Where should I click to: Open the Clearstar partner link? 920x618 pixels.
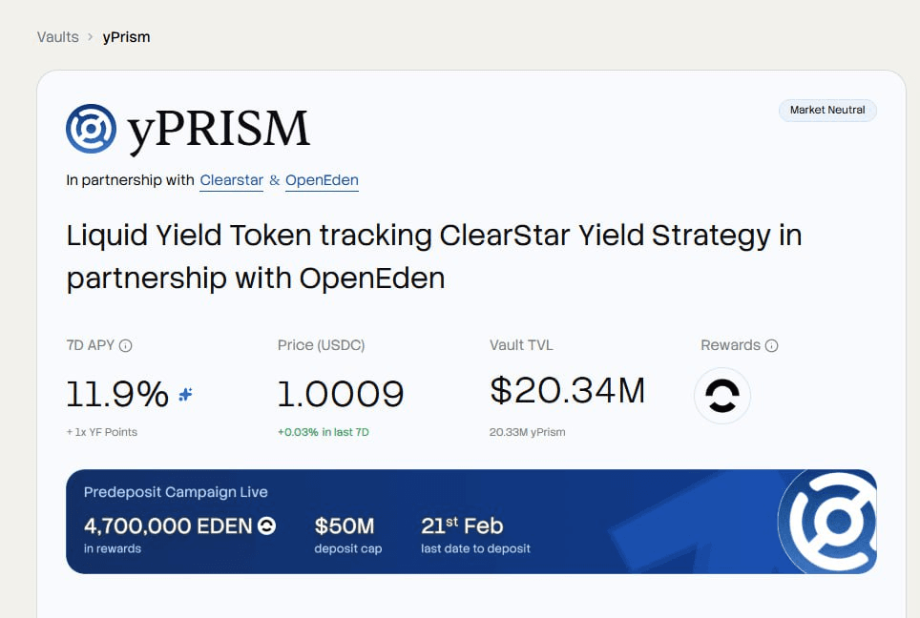click(x=231, y=180)
